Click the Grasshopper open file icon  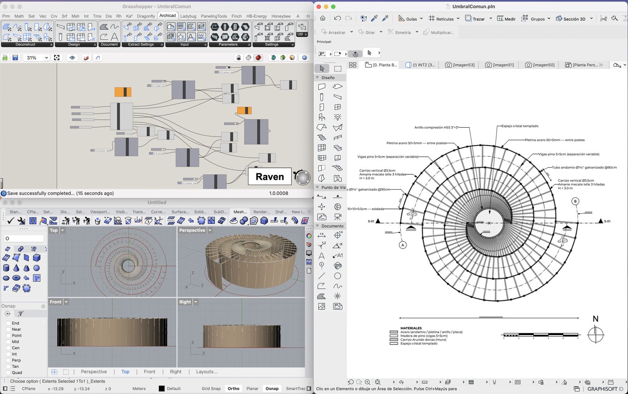(x=5, y=58)
